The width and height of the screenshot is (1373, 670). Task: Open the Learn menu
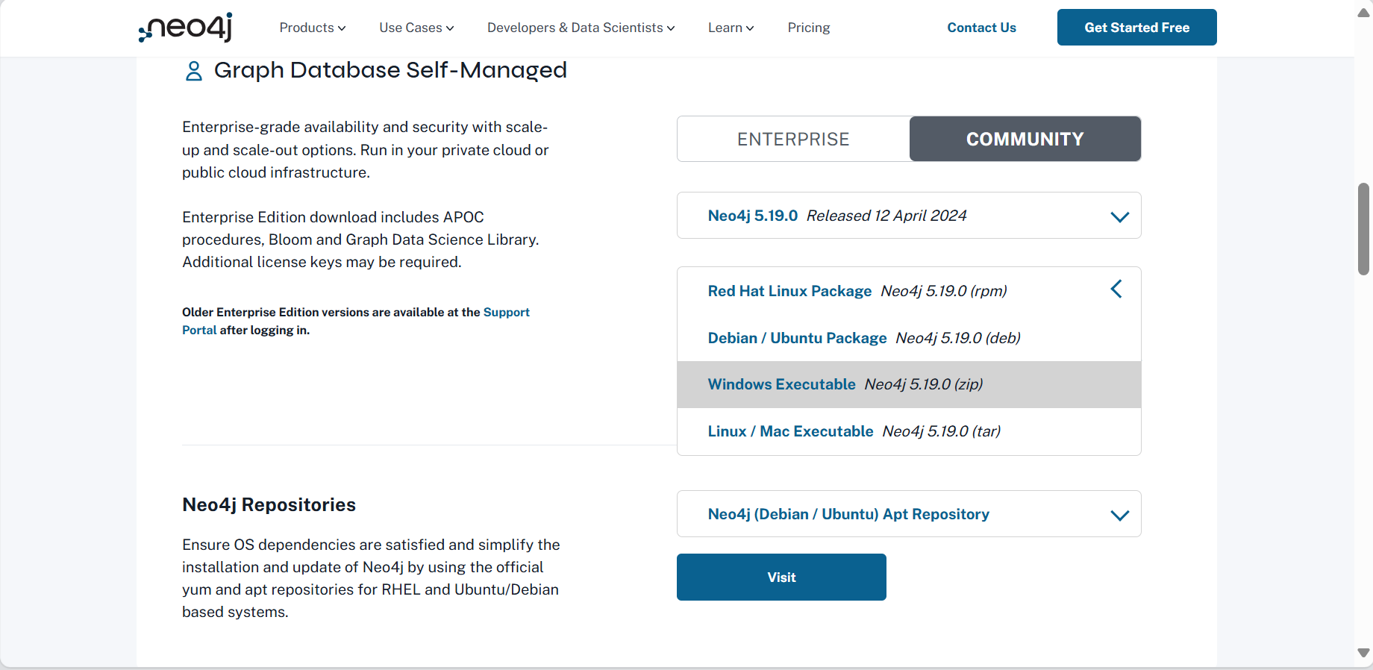[731, 28]
